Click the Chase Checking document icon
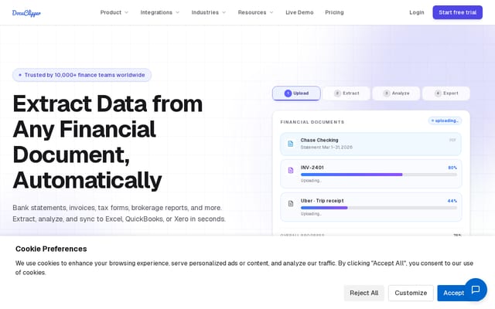 291,144
